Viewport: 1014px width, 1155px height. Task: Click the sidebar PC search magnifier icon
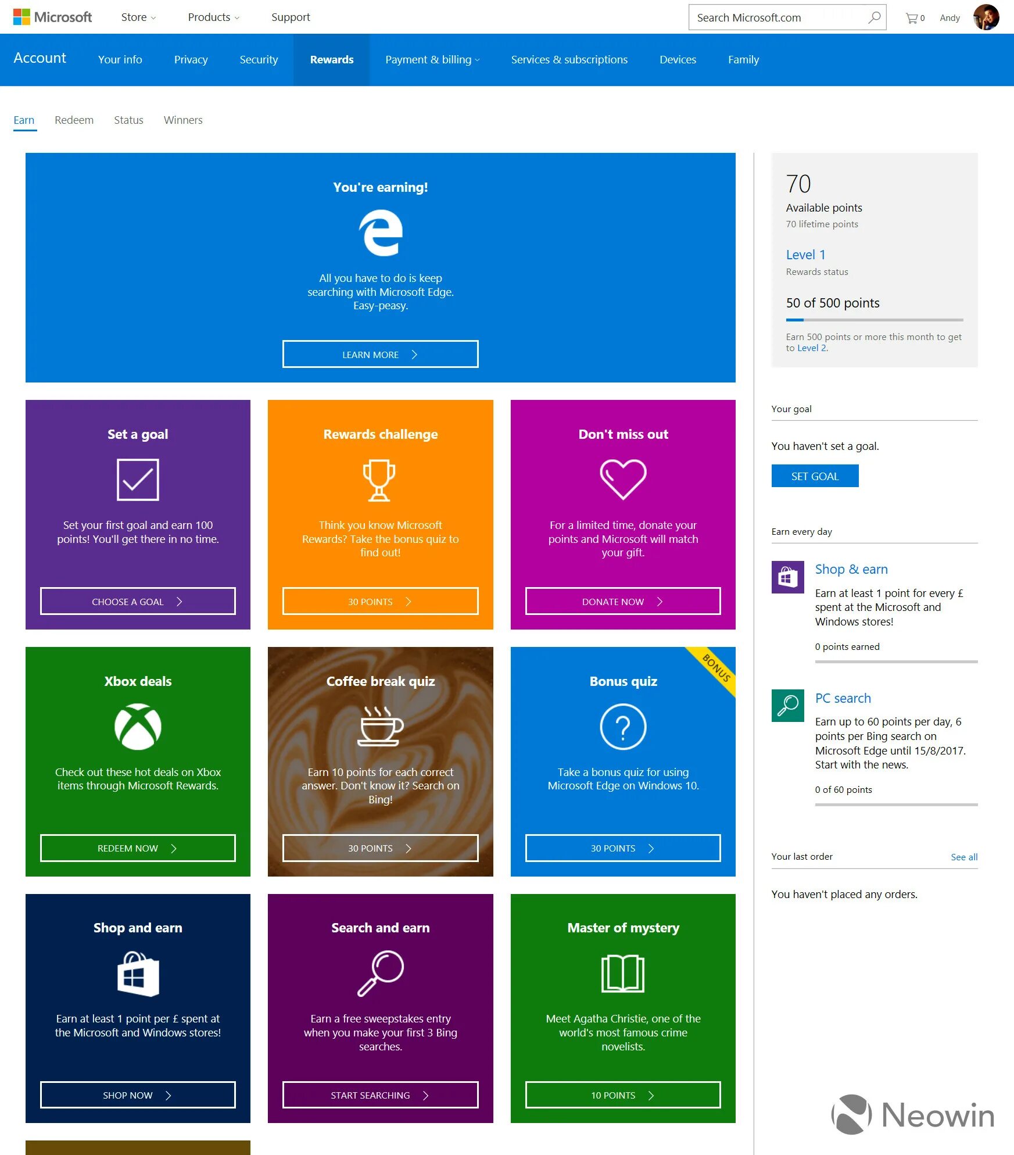(x=788, y=706)
